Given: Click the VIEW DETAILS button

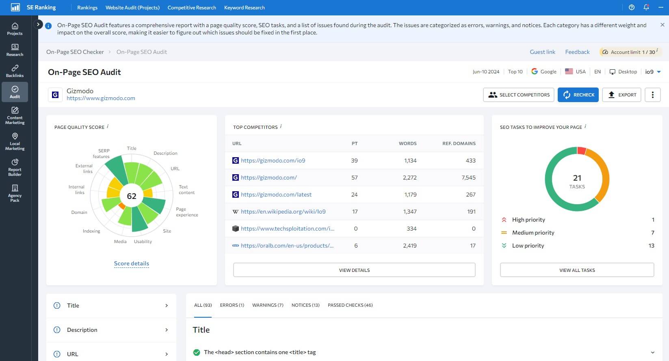Looking at the screenshot, I should point(354,270).
